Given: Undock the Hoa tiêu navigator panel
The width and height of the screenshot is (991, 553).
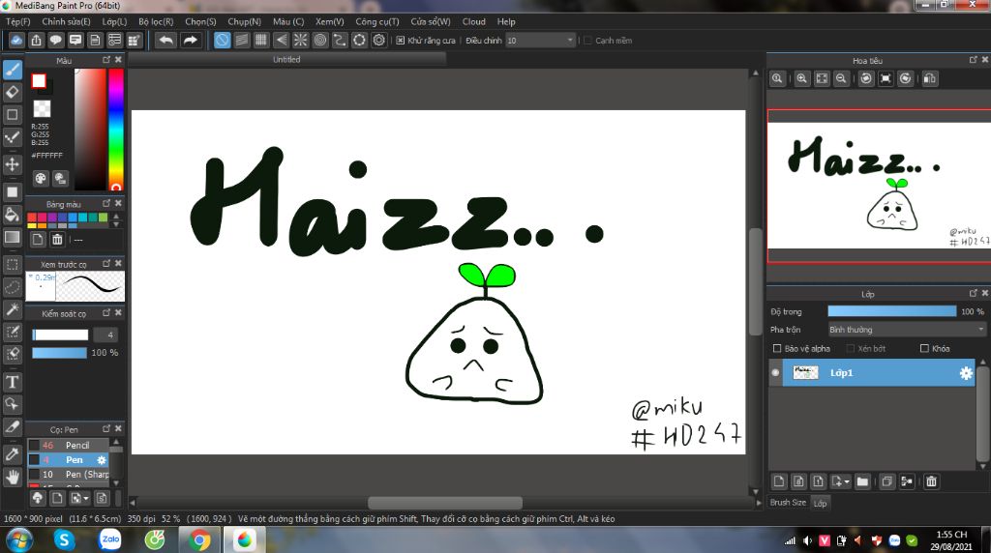Looking at the screenshot, I should point(973,60).
